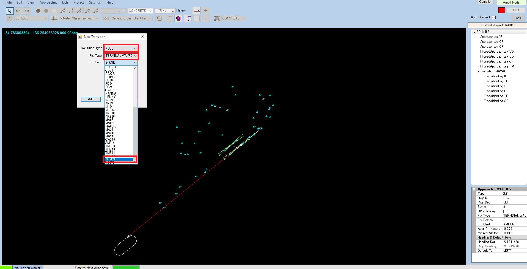Screen dimensions: 527x269
Task: Click the red color square beside Test
Action: coord(501,10)
